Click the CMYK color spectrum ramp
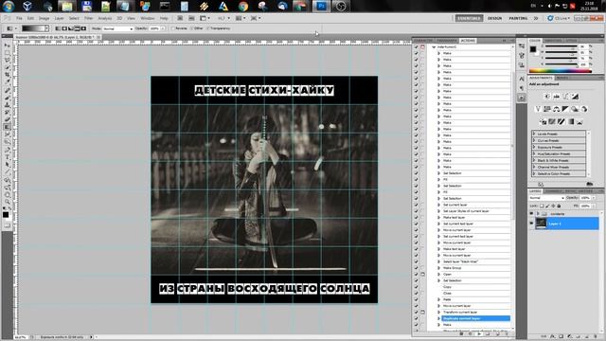 [560, 71]
